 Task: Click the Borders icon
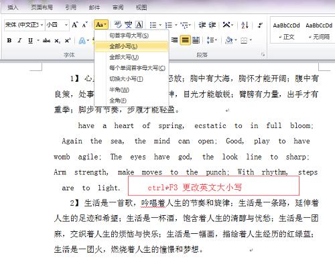point(244,40)
